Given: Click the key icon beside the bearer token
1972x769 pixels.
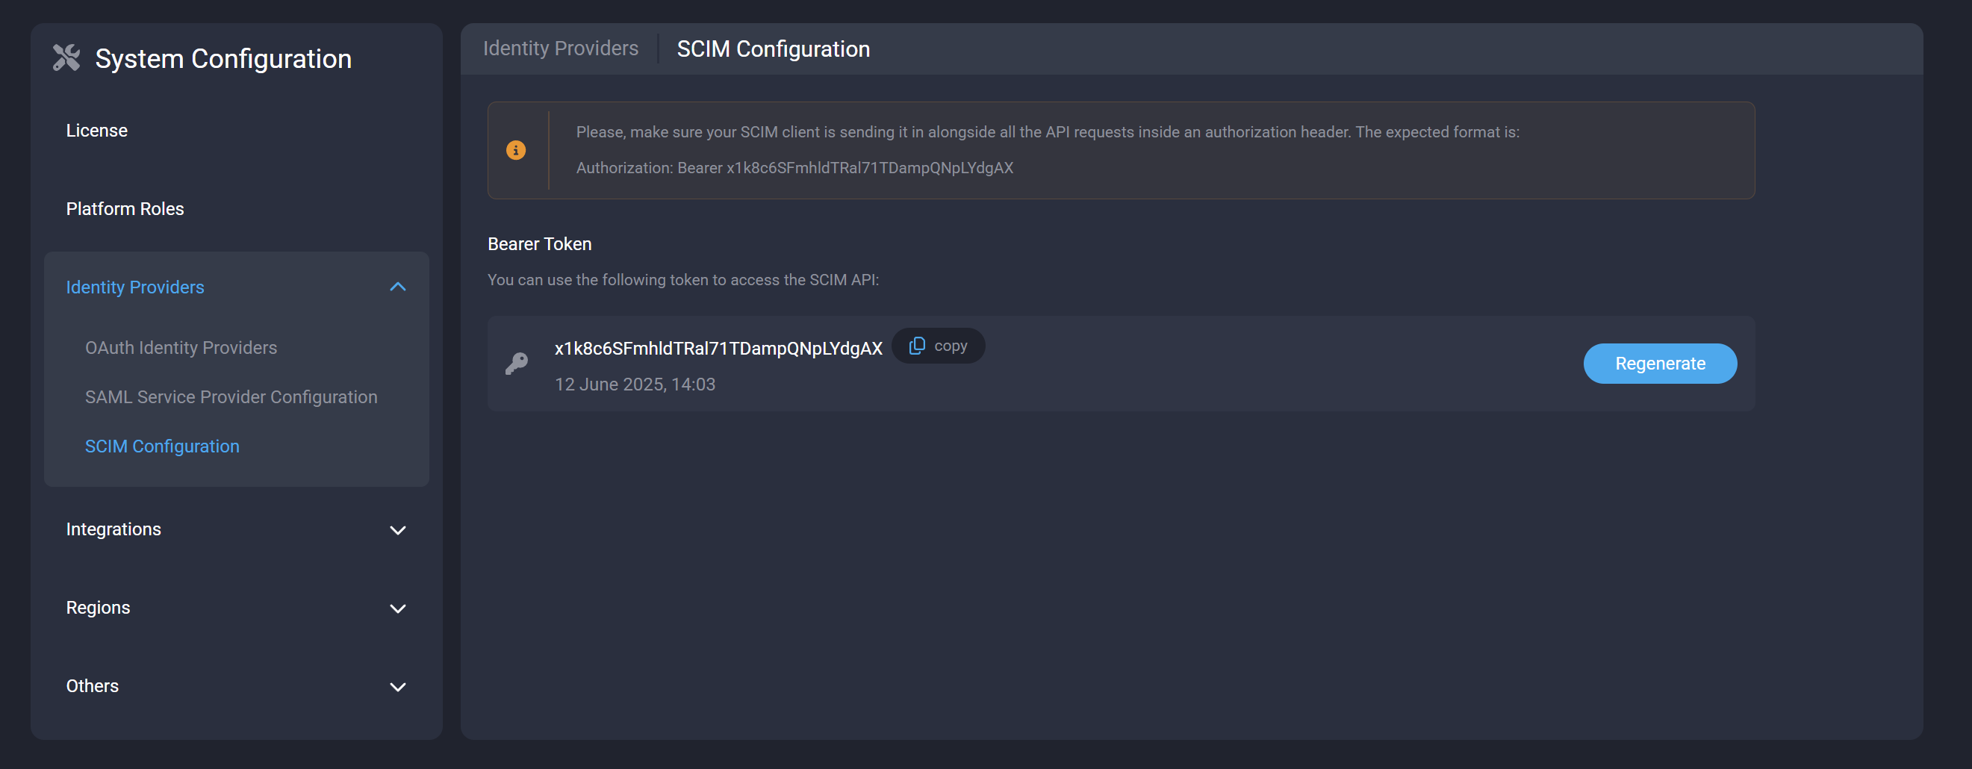Looking at the screenshot, I should pyautogui.click(x=517, y=364).
